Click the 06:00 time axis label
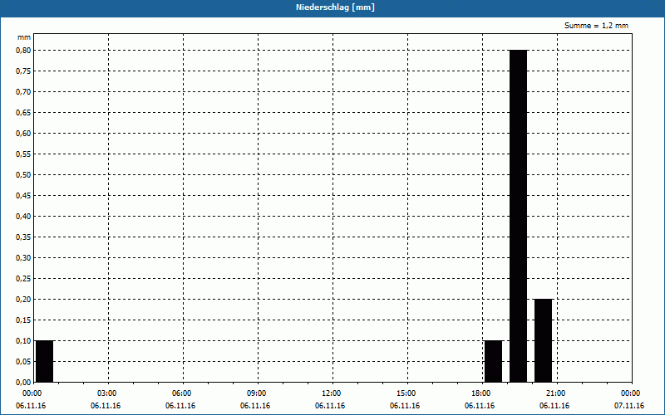The image size is (665, 415). (181, 393)
